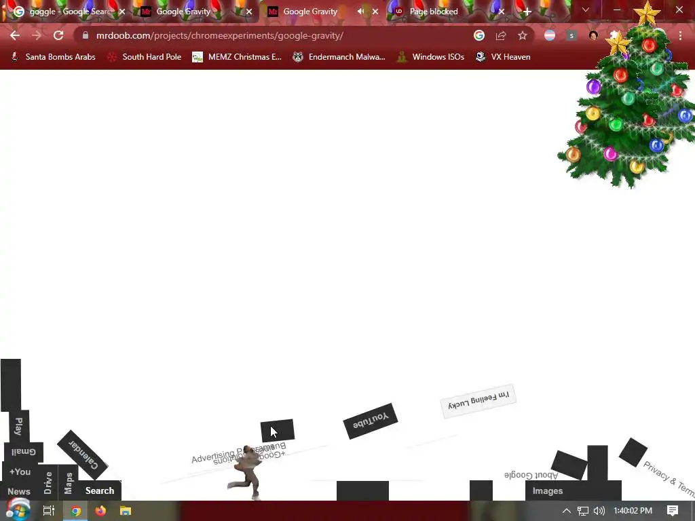Viewport: 695px width, 521px height.
Task: Open the 'Endermanch Malwa...' bookmark
Action: click(339, 57)
